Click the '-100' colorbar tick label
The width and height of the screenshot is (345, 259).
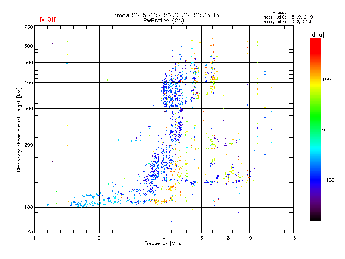click(x=328, y=180)
